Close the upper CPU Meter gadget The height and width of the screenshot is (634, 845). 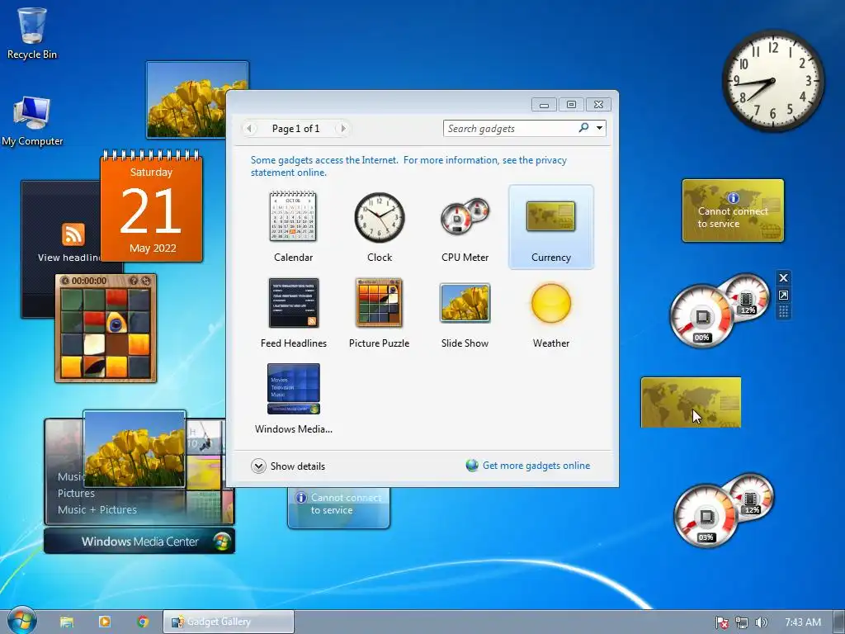784,277
